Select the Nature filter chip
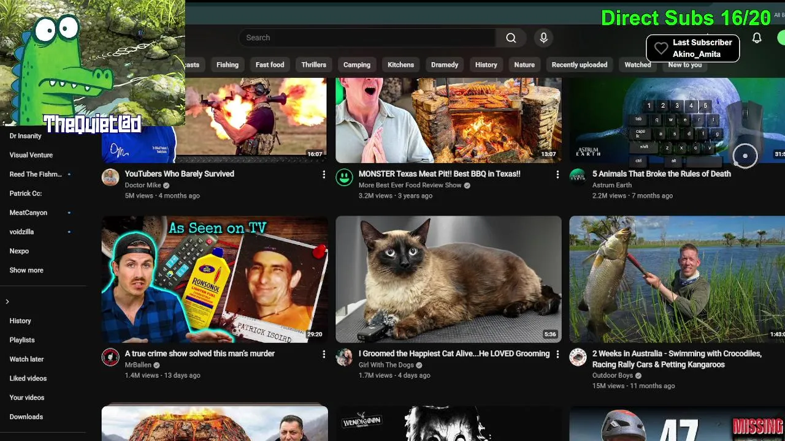The width and height of the screenshot is (785, 441). click(524, 65)
